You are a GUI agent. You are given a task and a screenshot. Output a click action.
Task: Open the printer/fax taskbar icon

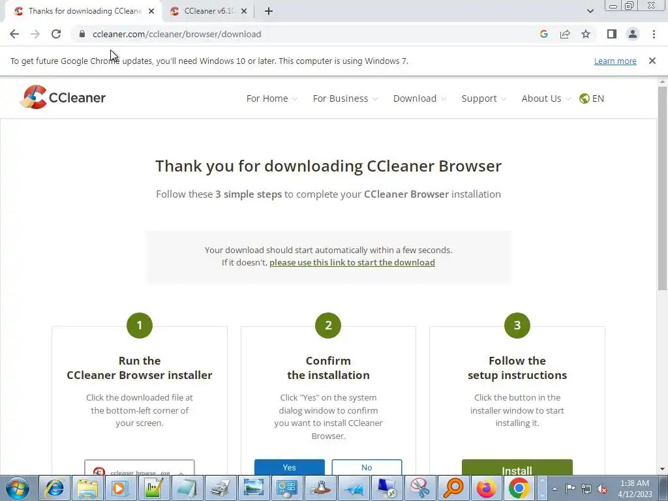click(x=220, y=488)
